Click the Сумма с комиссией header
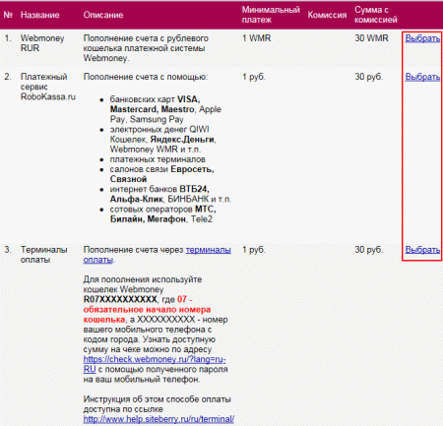 (376, 15)
